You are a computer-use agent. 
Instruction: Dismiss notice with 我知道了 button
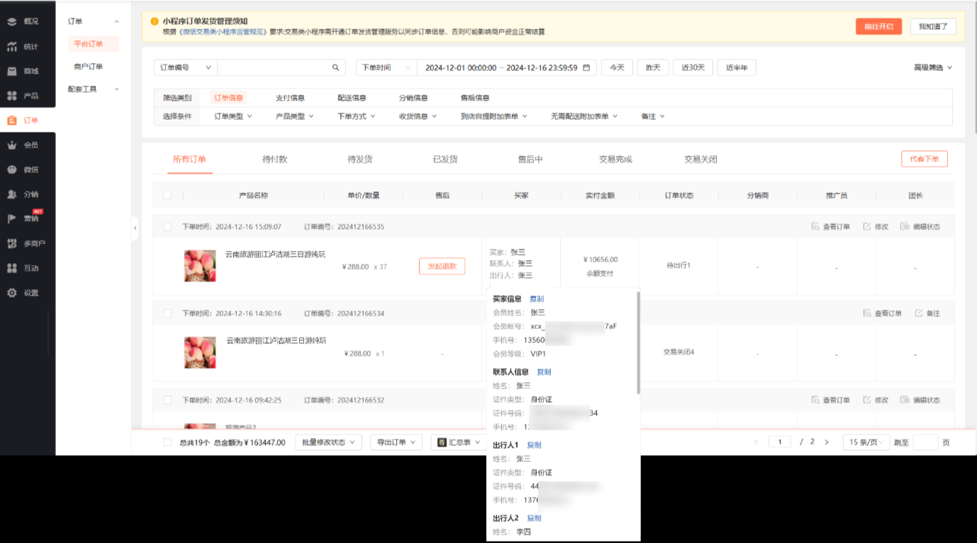coord(933,26)
